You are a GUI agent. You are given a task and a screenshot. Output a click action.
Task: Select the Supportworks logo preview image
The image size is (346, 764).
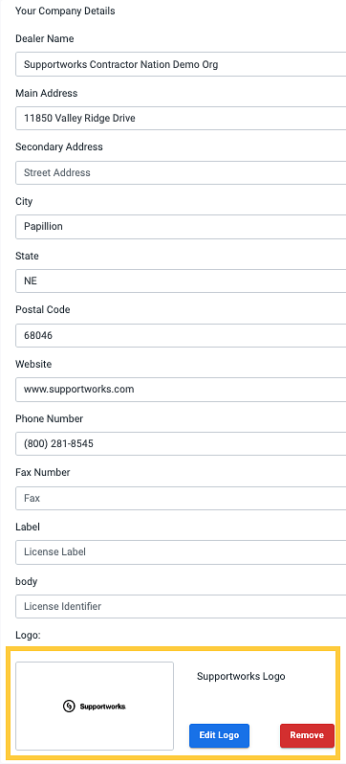pyautogui.click(x=95, y=706)
